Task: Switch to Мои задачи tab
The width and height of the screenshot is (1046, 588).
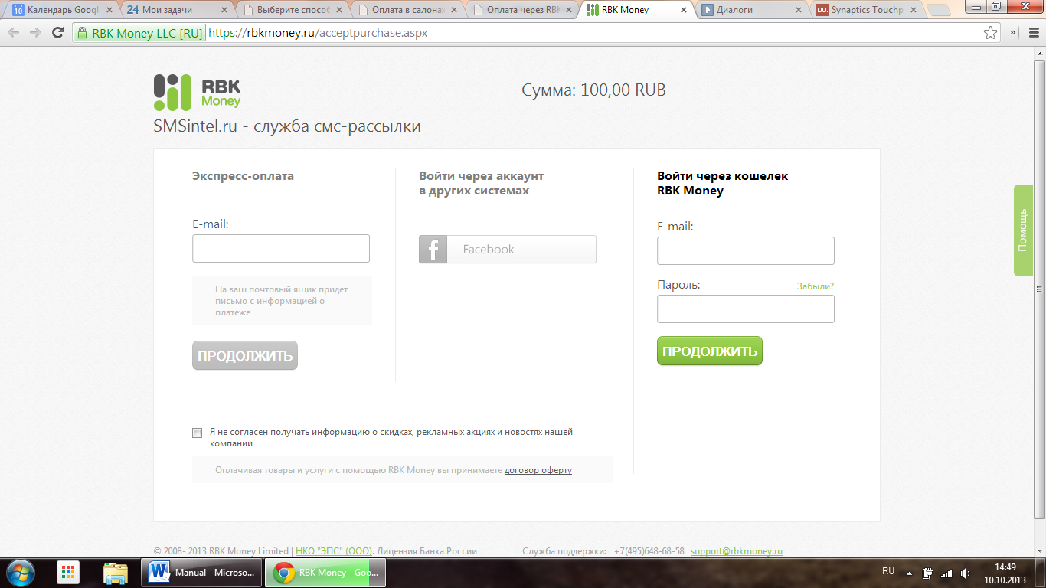Action: click(x=177, y=10)
